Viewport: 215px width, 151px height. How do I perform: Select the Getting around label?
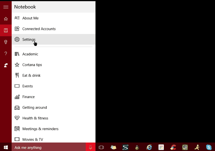click(35, 108)
